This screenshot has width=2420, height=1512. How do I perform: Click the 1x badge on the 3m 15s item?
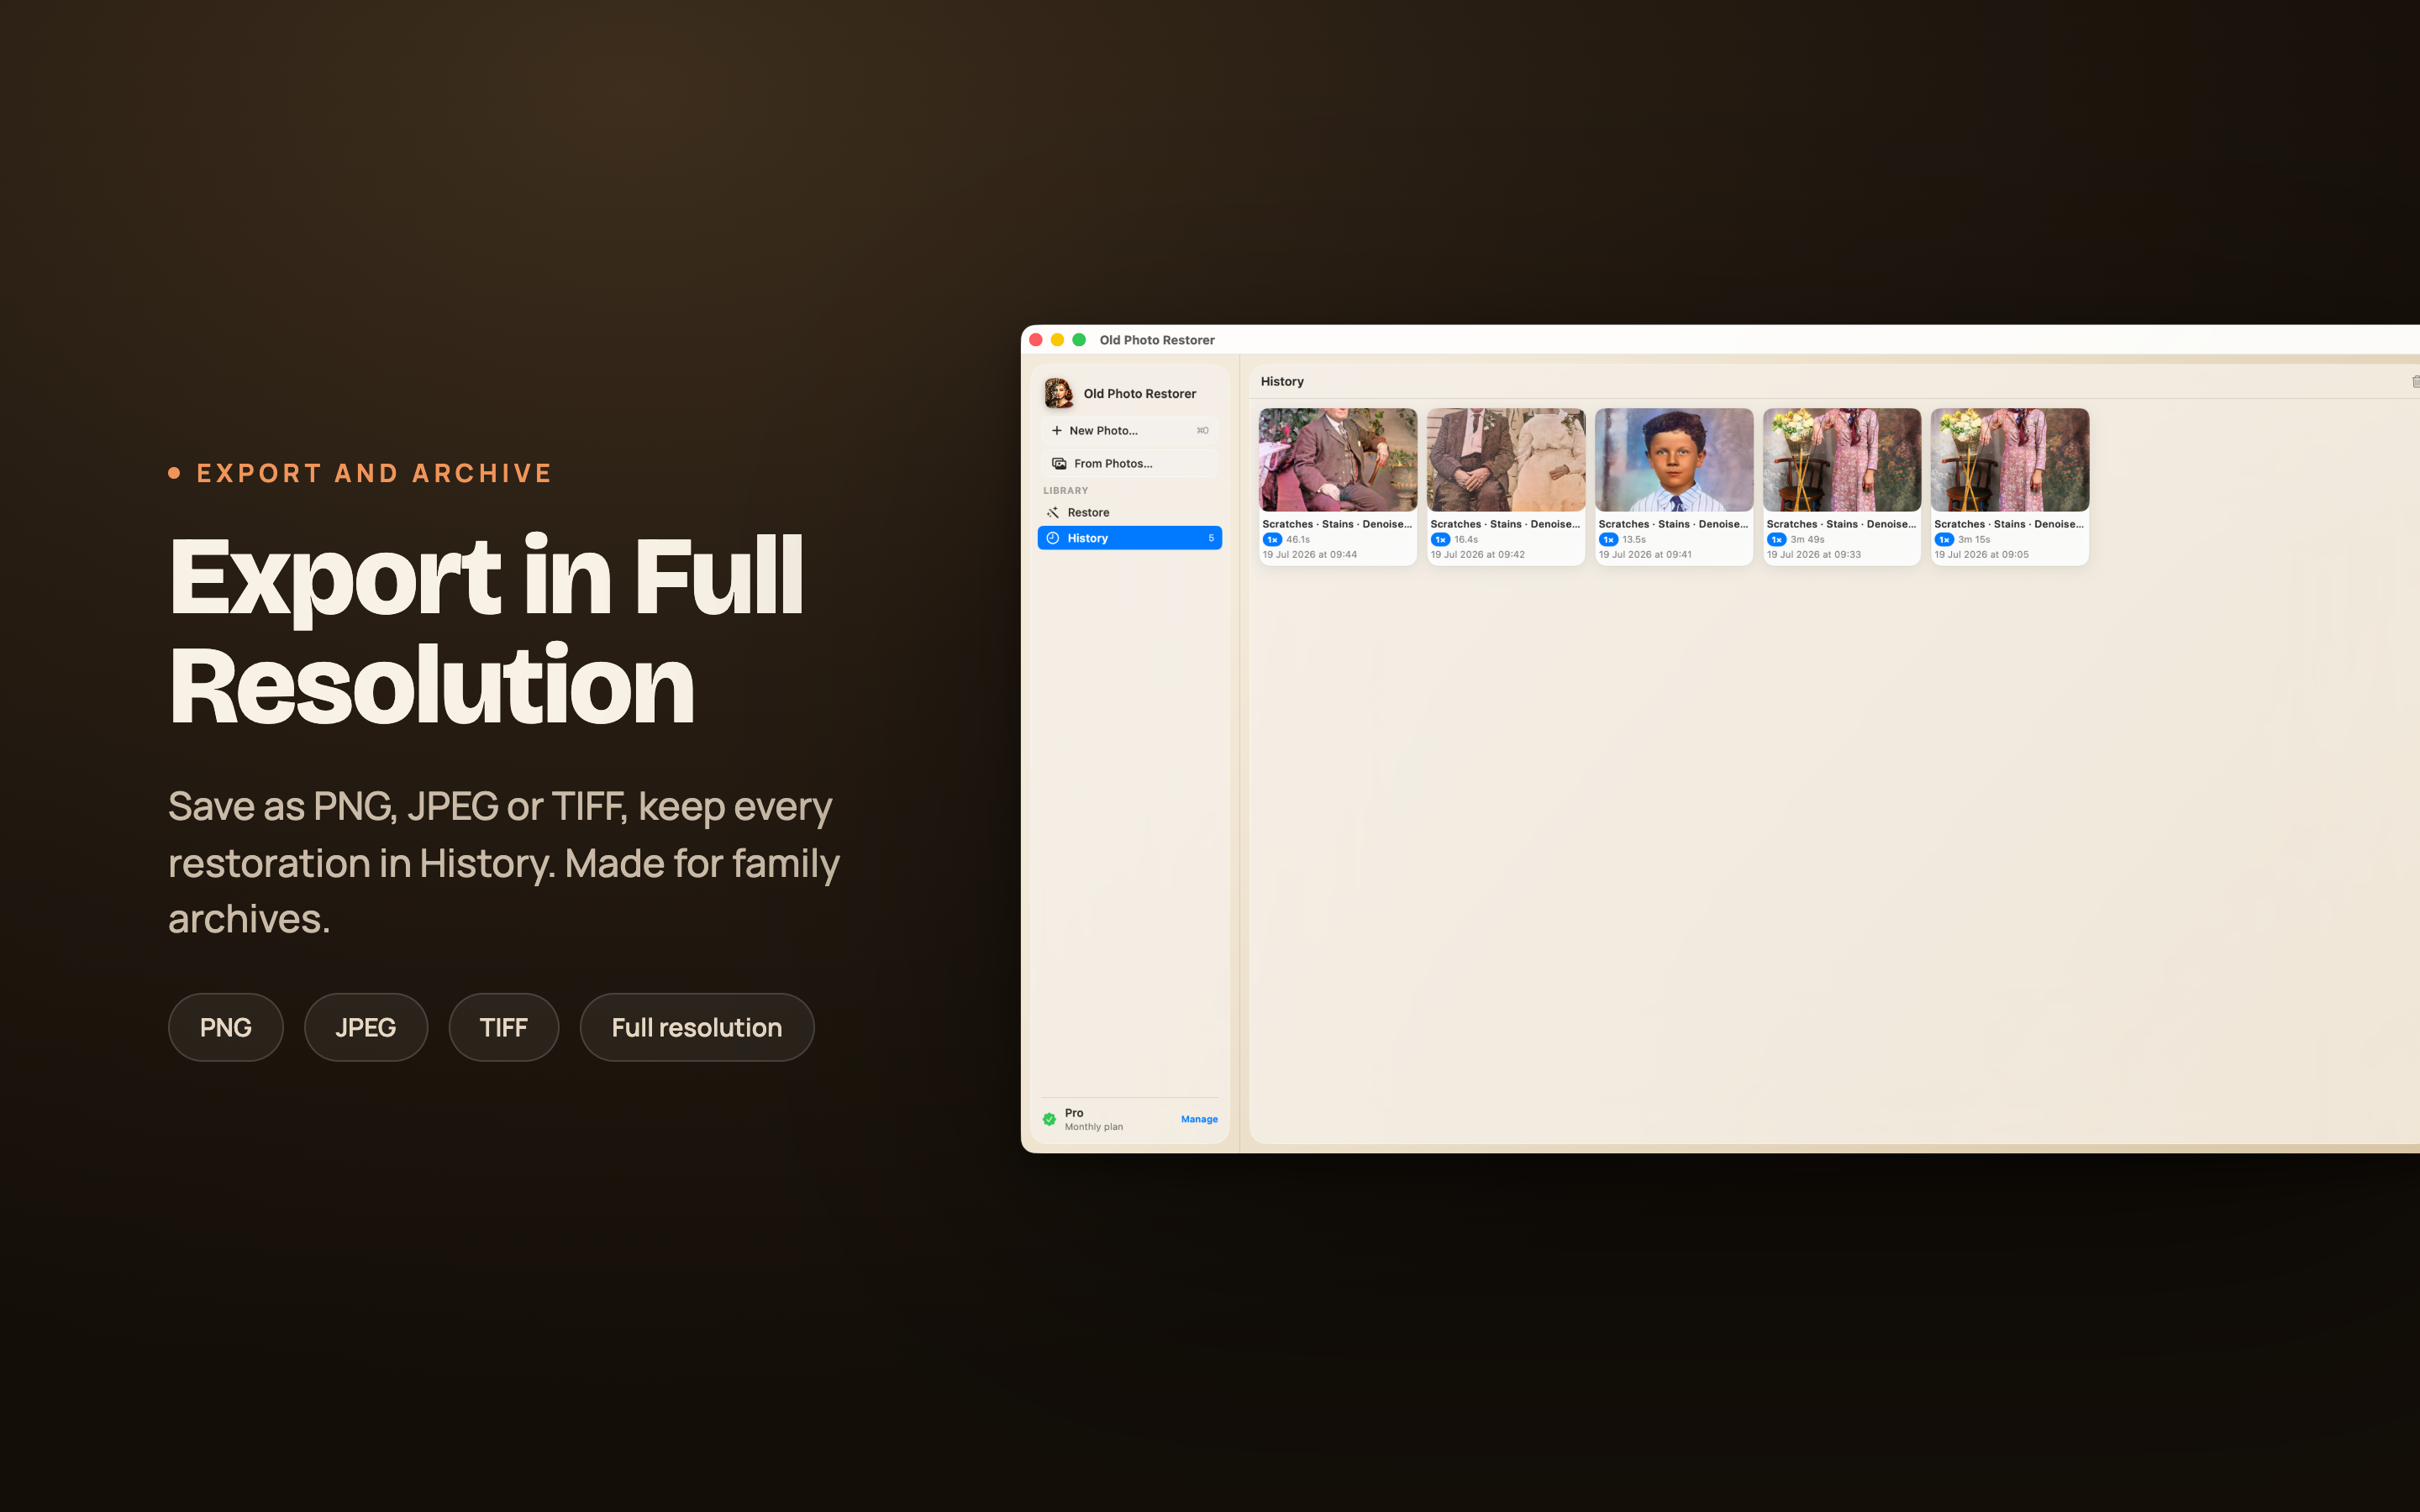pyautogui.click(x=1944, y=540)
